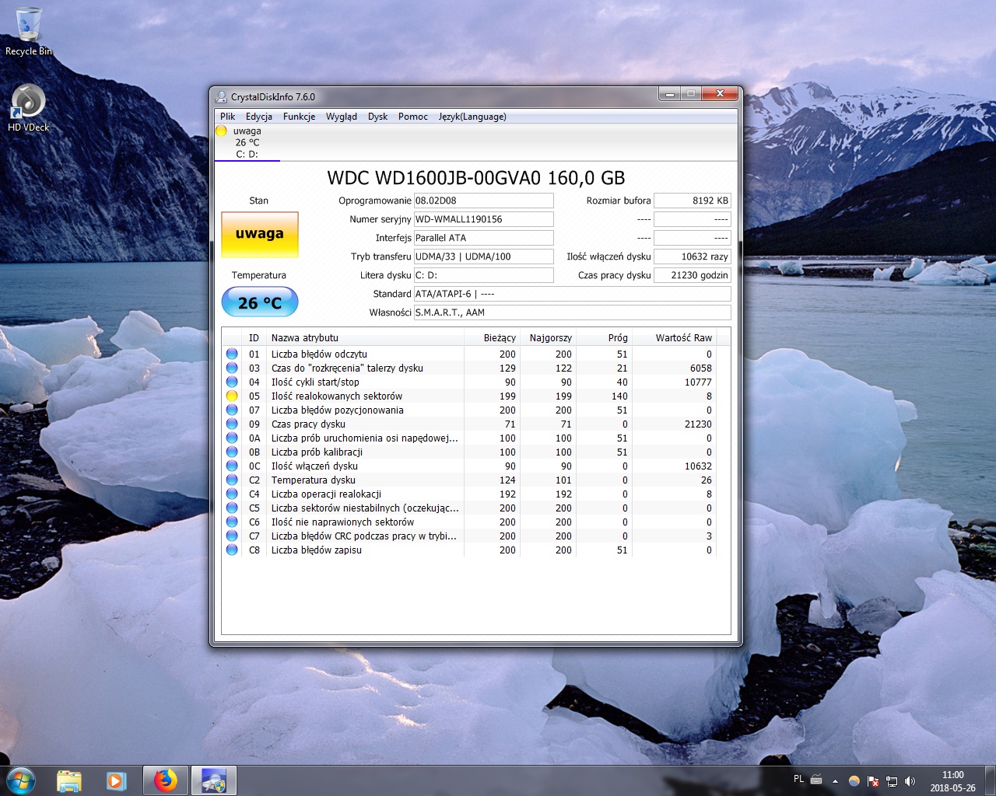Click the yellow warning dot for attribute 05
Screen dimensions: 996x796
coord(232,396)
